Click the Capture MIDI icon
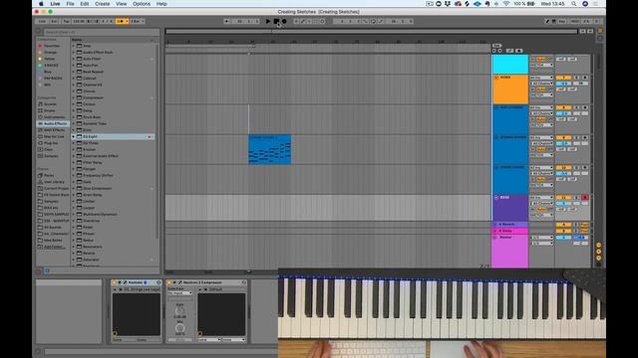Viewport: 638px width, 358px height. click(x=316, y=21)
